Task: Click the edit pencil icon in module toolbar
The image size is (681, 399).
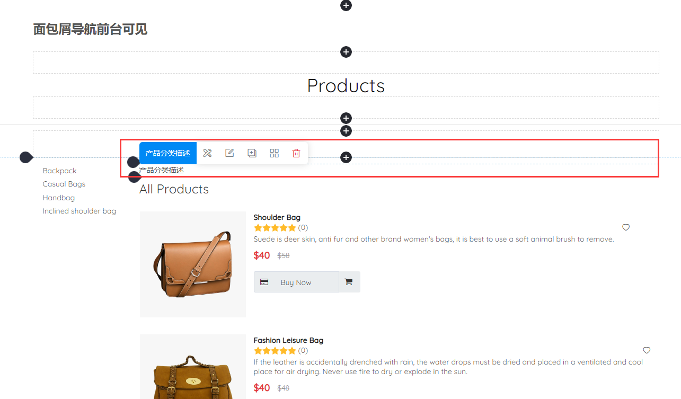Action: pyautogui.click(x=229, y=153)
